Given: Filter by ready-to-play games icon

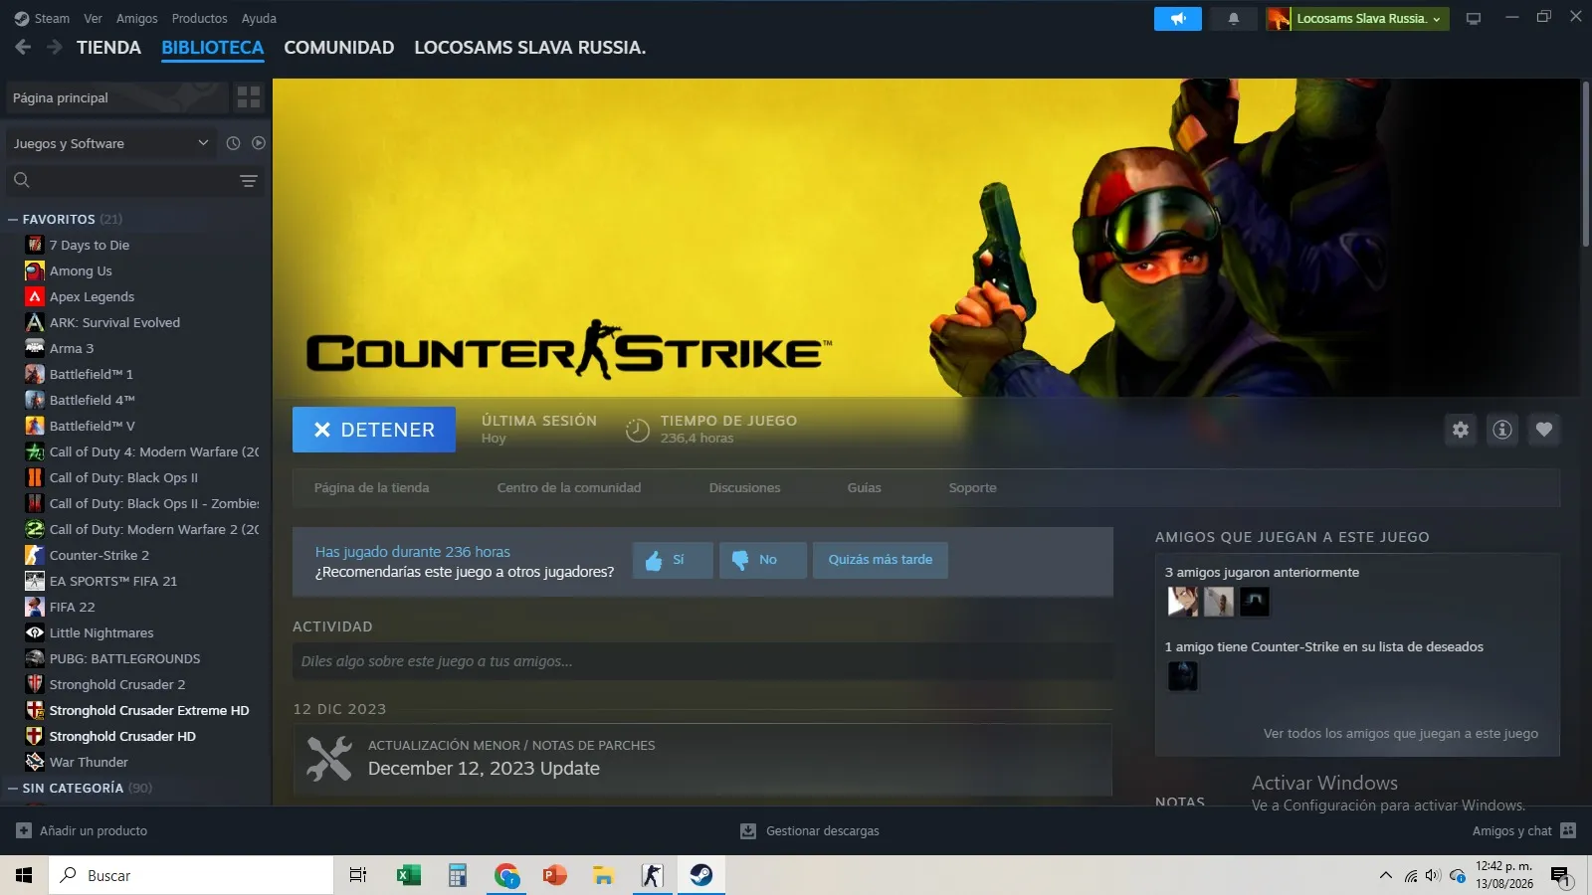Looking at the screenshot, I should tap(259, 143).
